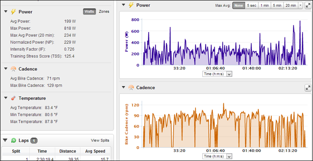
Task: Expand the Power chart to full screen
Action: click(x=308, y=6)
